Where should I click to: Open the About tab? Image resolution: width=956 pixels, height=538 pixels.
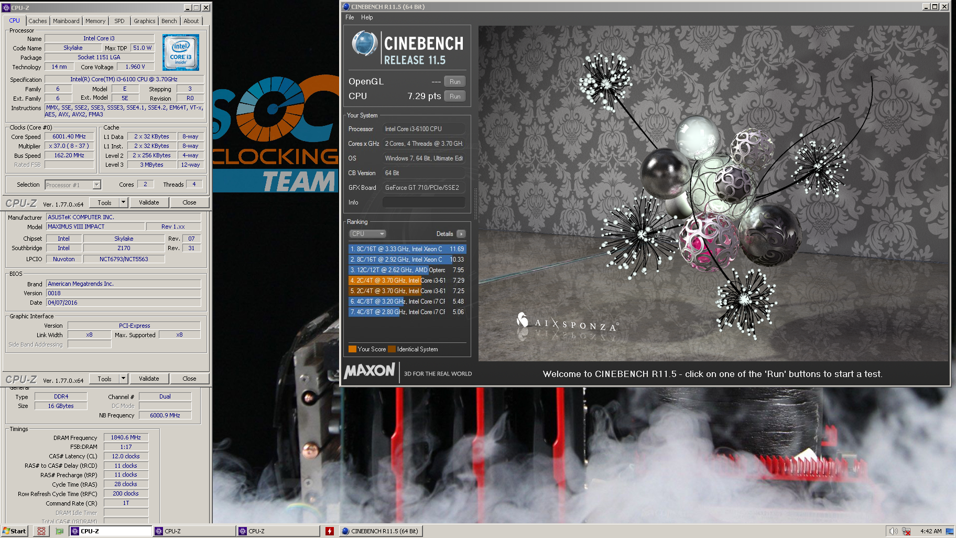[x=191, y=21]
